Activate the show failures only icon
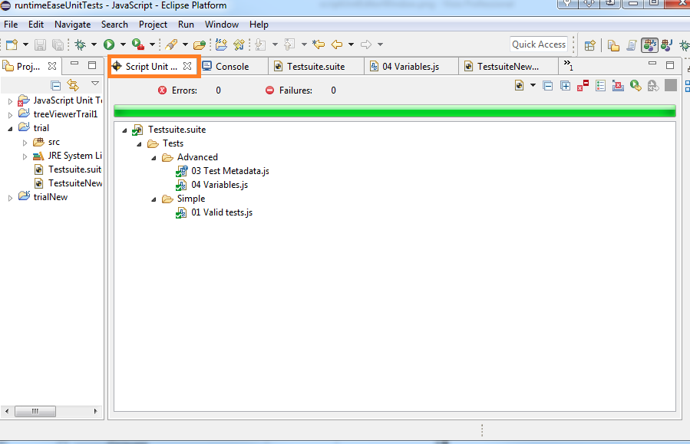690x444 pixels. tap(580, 85)
